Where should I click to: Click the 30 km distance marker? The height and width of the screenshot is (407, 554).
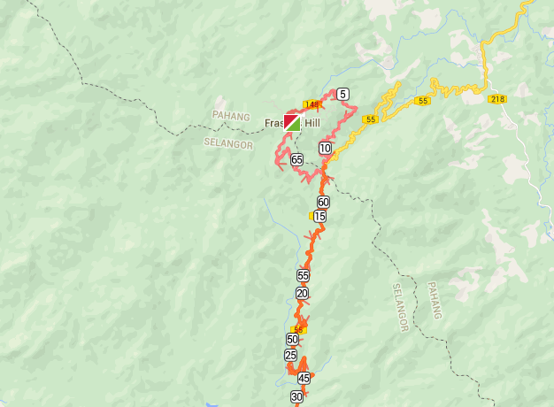tap(296, 397)
